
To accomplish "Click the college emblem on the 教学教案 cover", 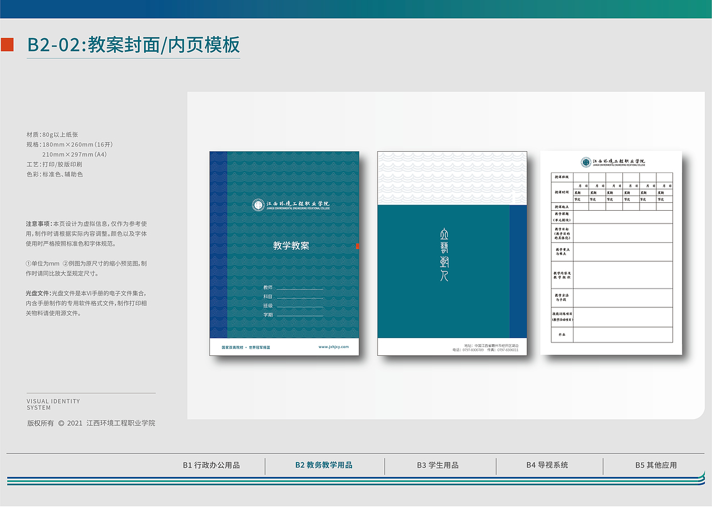I will [x=259, y=203].
